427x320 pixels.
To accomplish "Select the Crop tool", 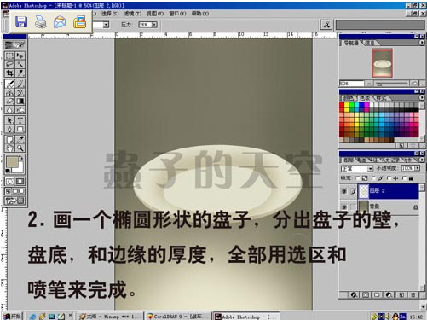I will pyautogui.click(x=10, y=73).
